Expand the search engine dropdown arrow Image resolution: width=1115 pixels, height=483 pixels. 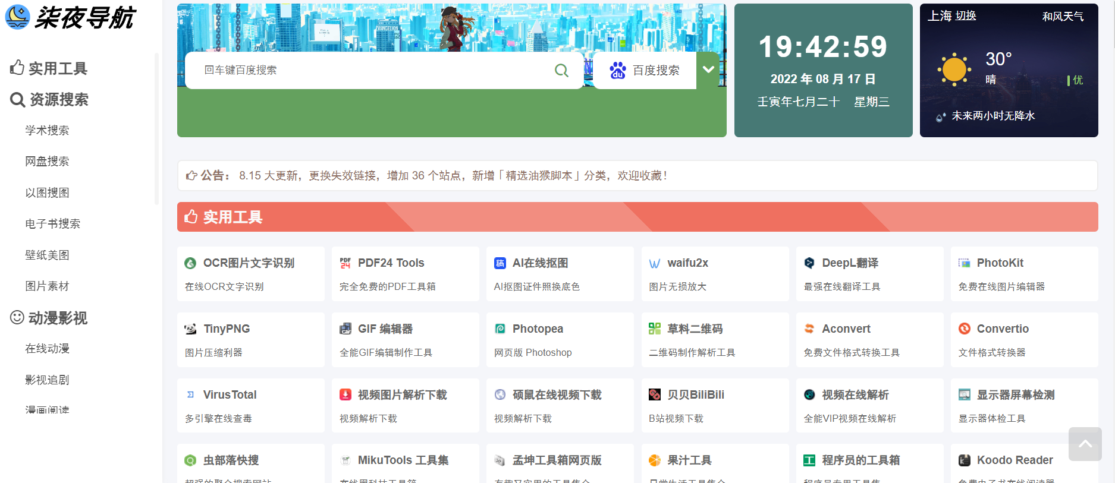(708, 70)
